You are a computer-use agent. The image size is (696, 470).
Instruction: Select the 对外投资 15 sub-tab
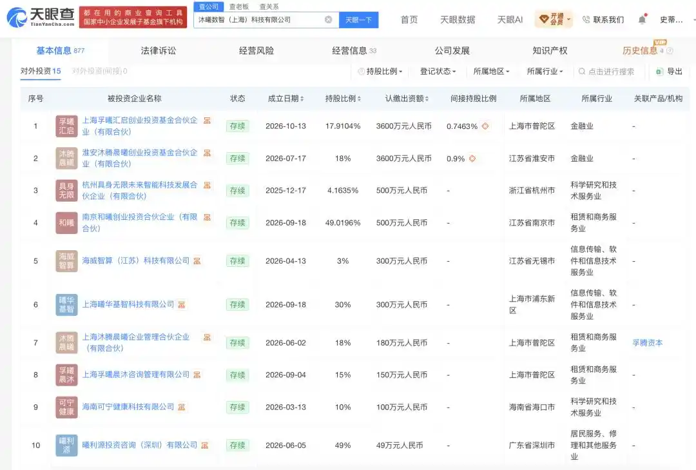click(41, 71)
